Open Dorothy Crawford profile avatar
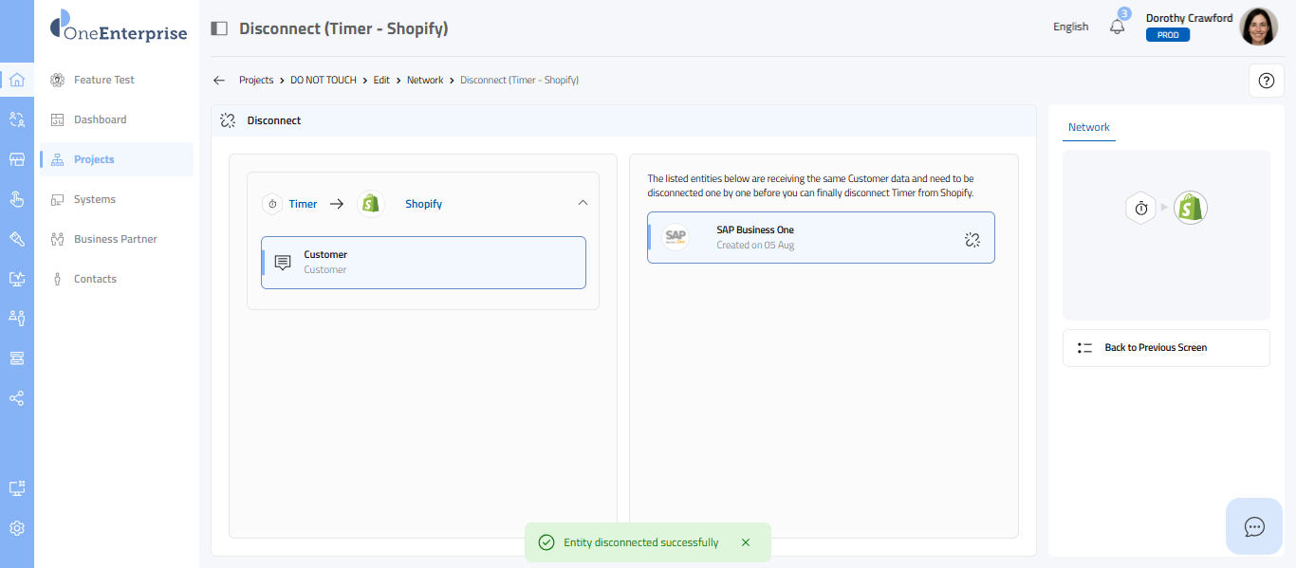This screenshot has height=568, width=1296. pyautogui.click(x=1258, y=27)
